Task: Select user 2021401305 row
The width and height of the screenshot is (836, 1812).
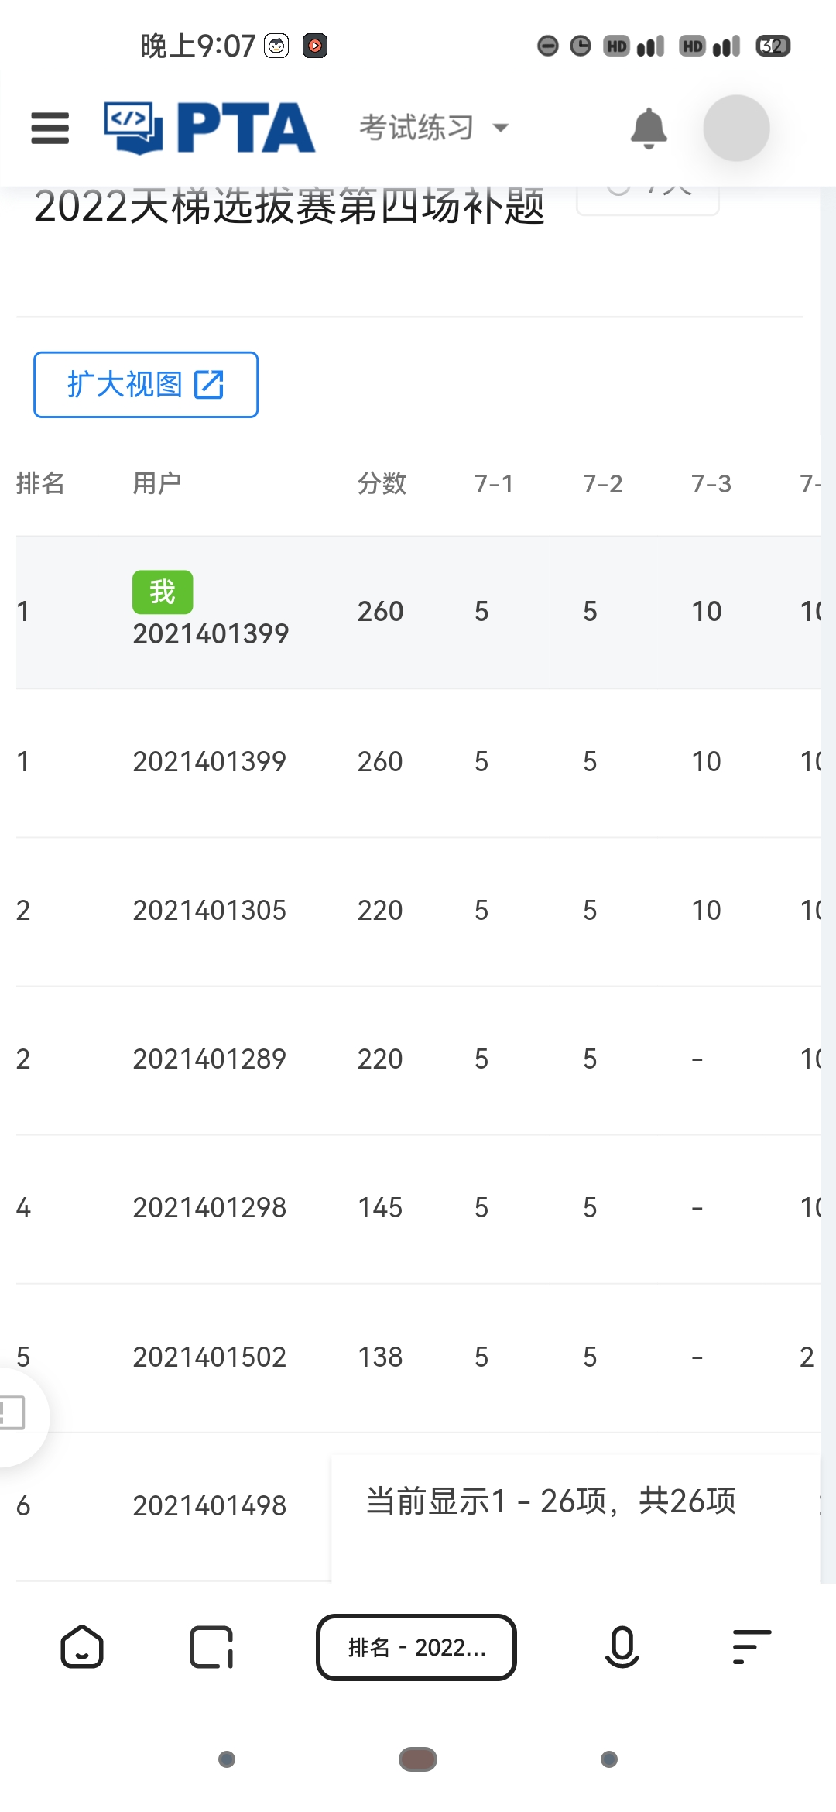Action: tap(209, 911)
